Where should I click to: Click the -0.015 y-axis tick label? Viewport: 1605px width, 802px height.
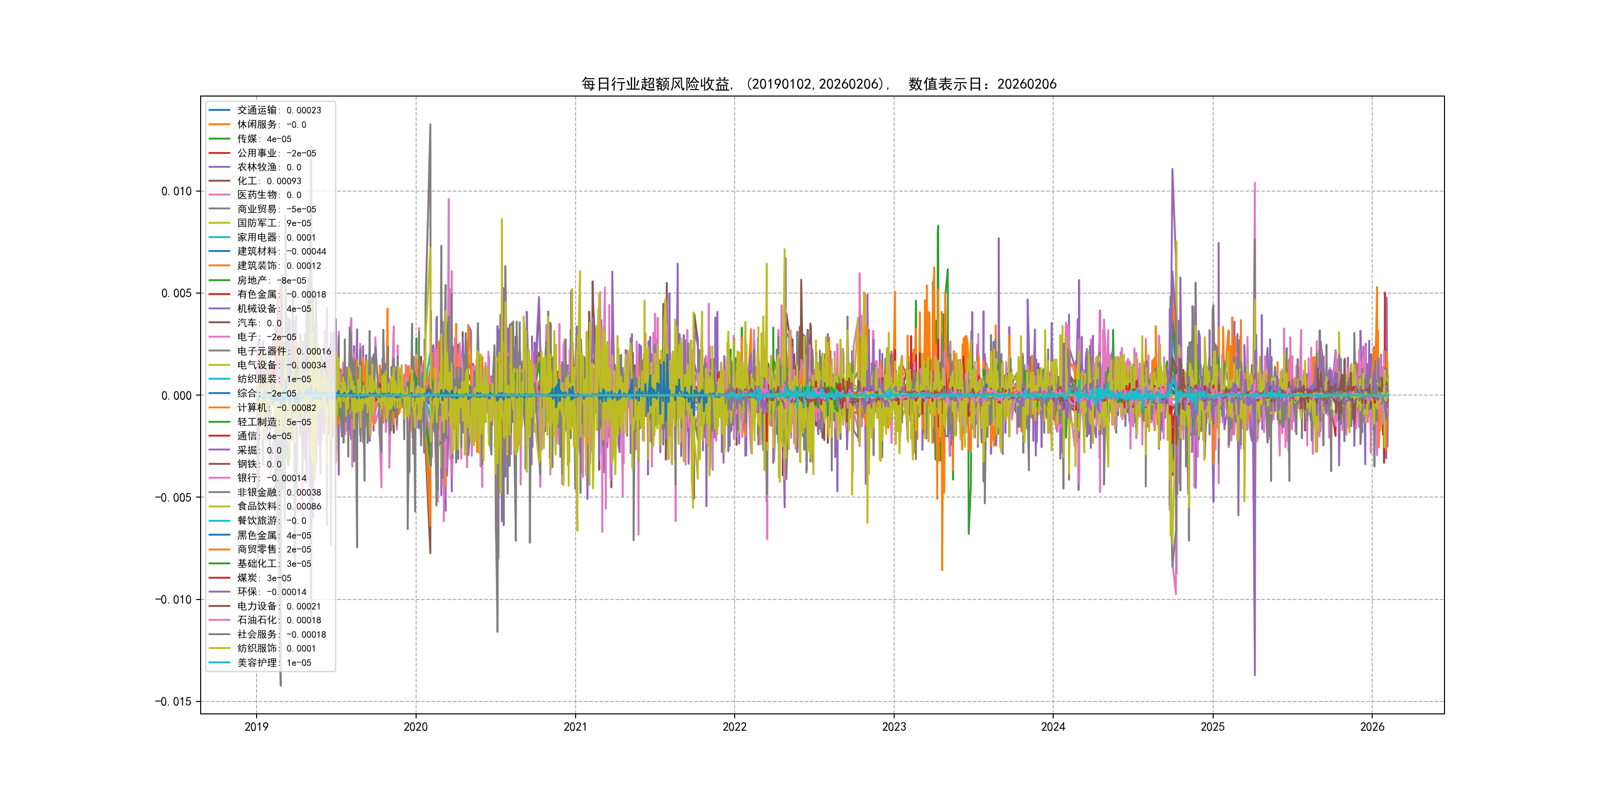tap(173, 702)
